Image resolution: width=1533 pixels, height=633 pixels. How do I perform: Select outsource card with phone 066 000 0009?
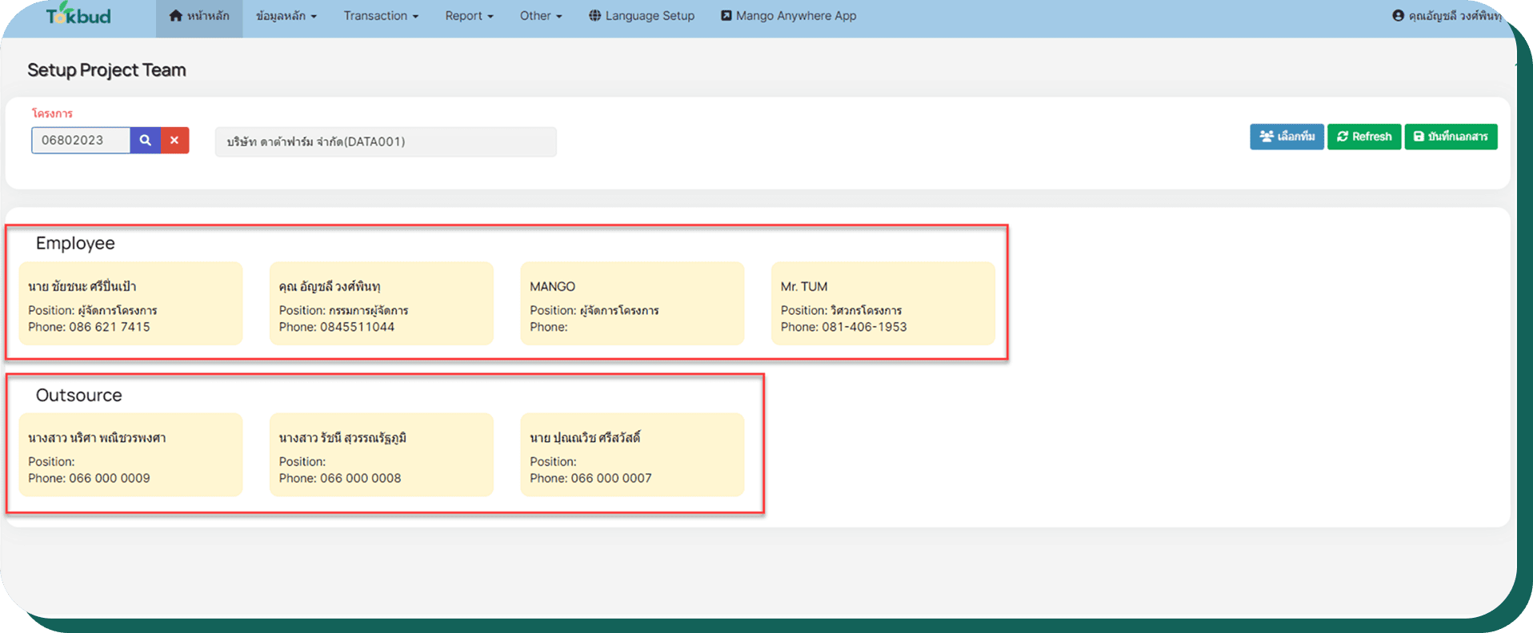(x=130, y=455)
